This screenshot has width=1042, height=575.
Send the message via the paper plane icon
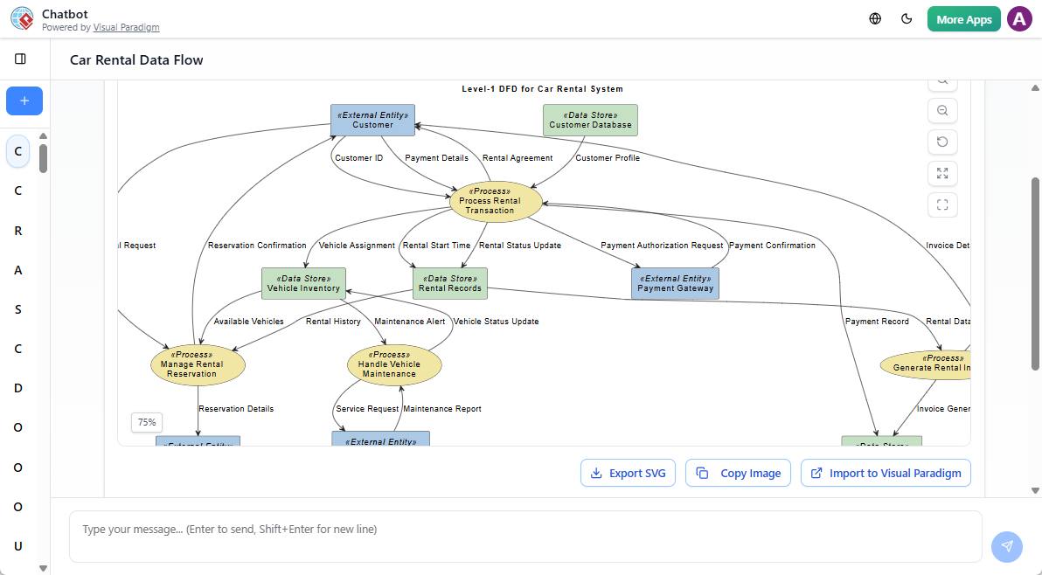pos(1006,546)
